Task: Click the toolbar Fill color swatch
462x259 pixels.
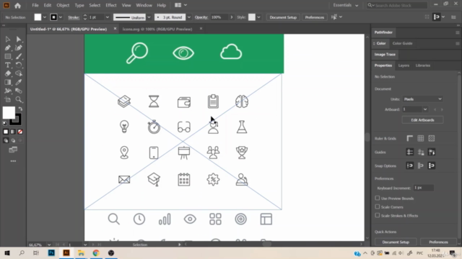Action: 9,113
